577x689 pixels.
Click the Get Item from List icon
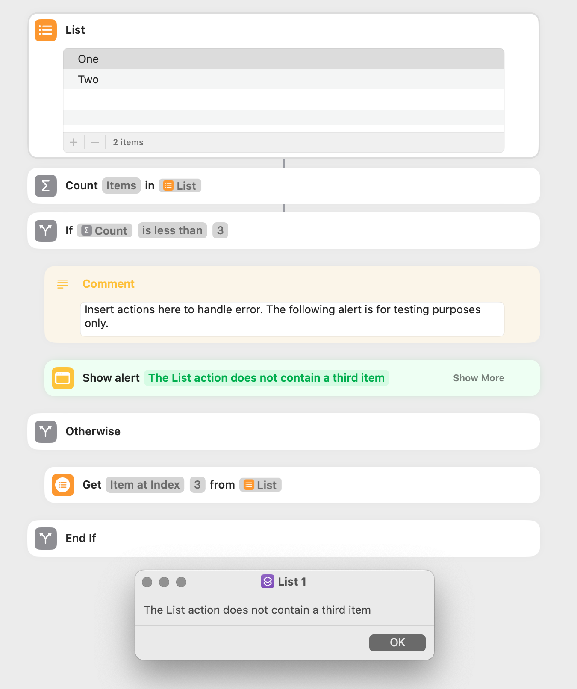[x=63, y=485]
